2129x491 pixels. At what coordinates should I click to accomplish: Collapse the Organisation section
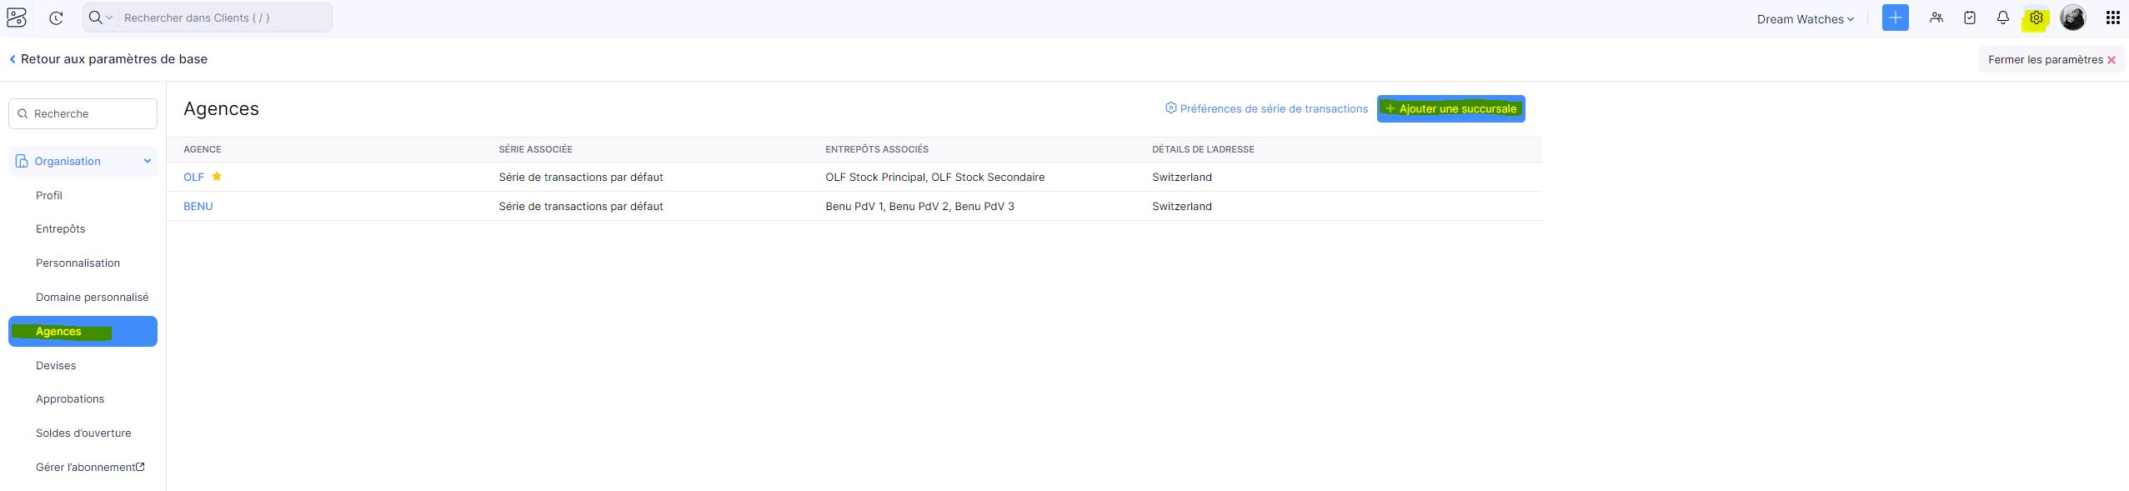[x=83, y=161]
